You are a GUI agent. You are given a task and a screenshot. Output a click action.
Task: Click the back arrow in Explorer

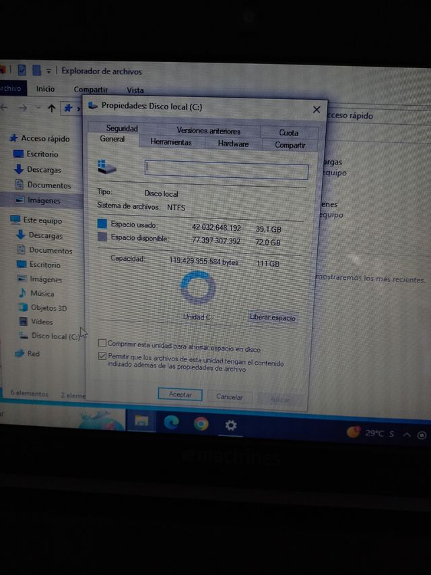coord(5,107)
